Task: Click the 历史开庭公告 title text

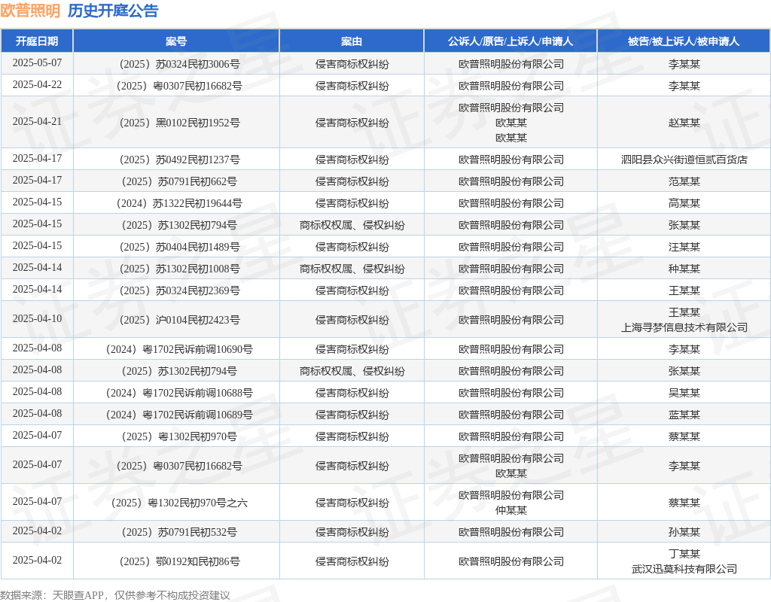Action: [113, 11]
